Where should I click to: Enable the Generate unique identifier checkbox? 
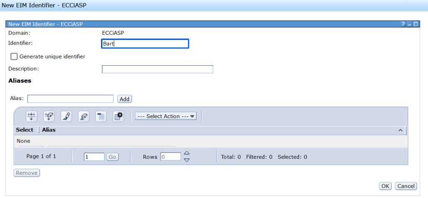[x=14, y=57]
